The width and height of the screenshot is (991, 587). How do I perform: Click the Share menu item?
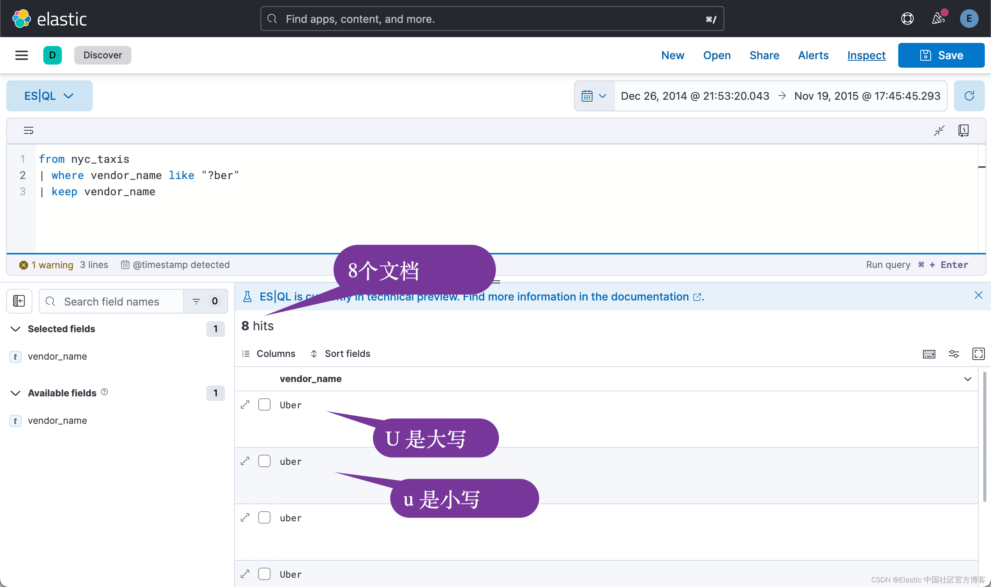tap(764, 55)
